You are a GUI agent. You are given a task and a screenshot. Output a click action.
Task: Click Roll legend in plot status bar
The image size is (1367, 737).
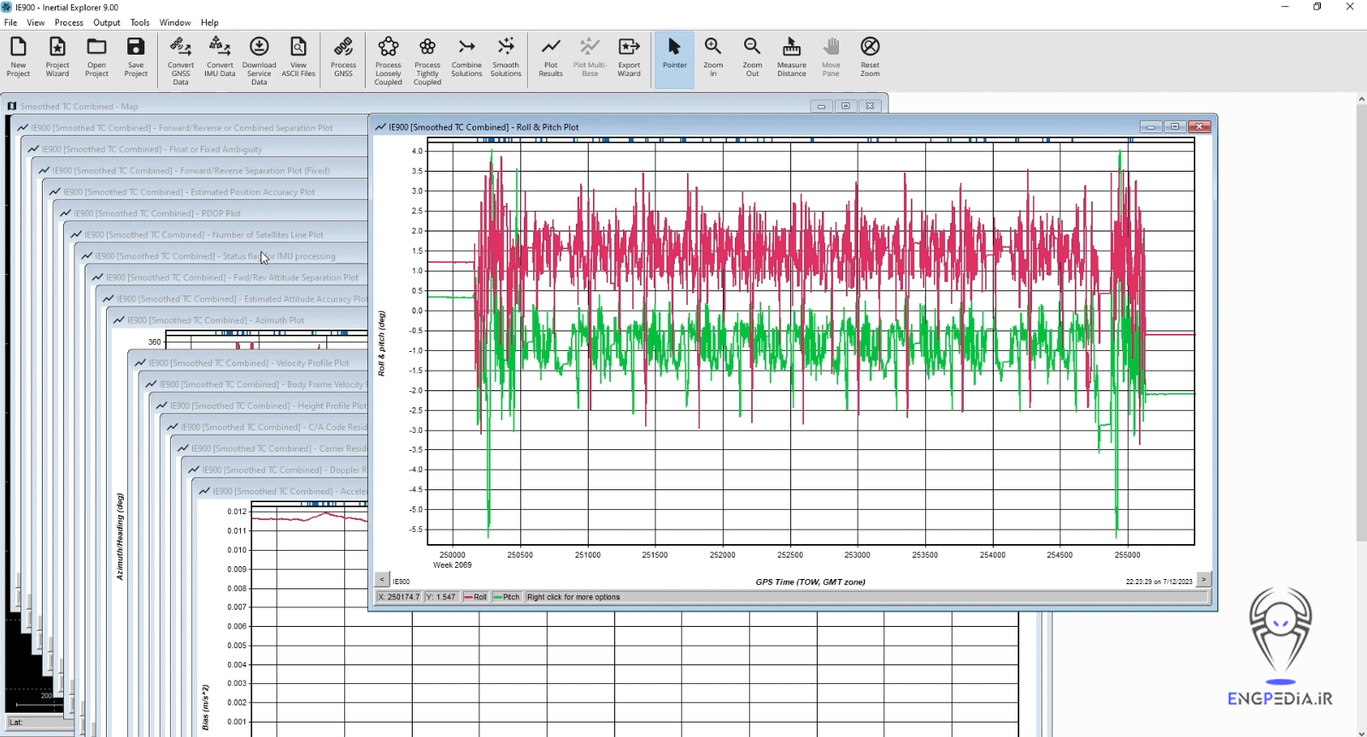[475, 597]
